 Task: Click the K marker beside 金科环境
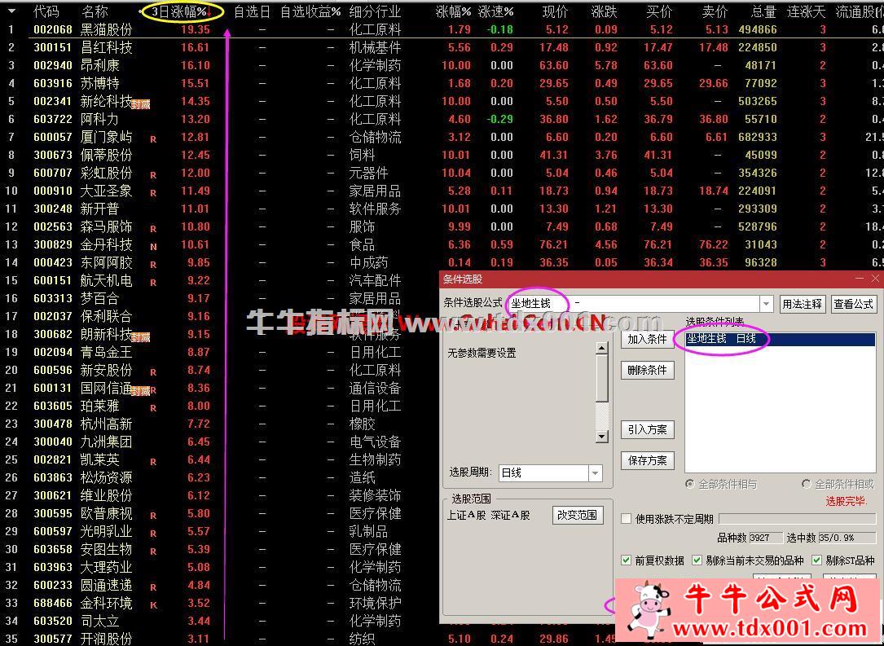[153, 604]
